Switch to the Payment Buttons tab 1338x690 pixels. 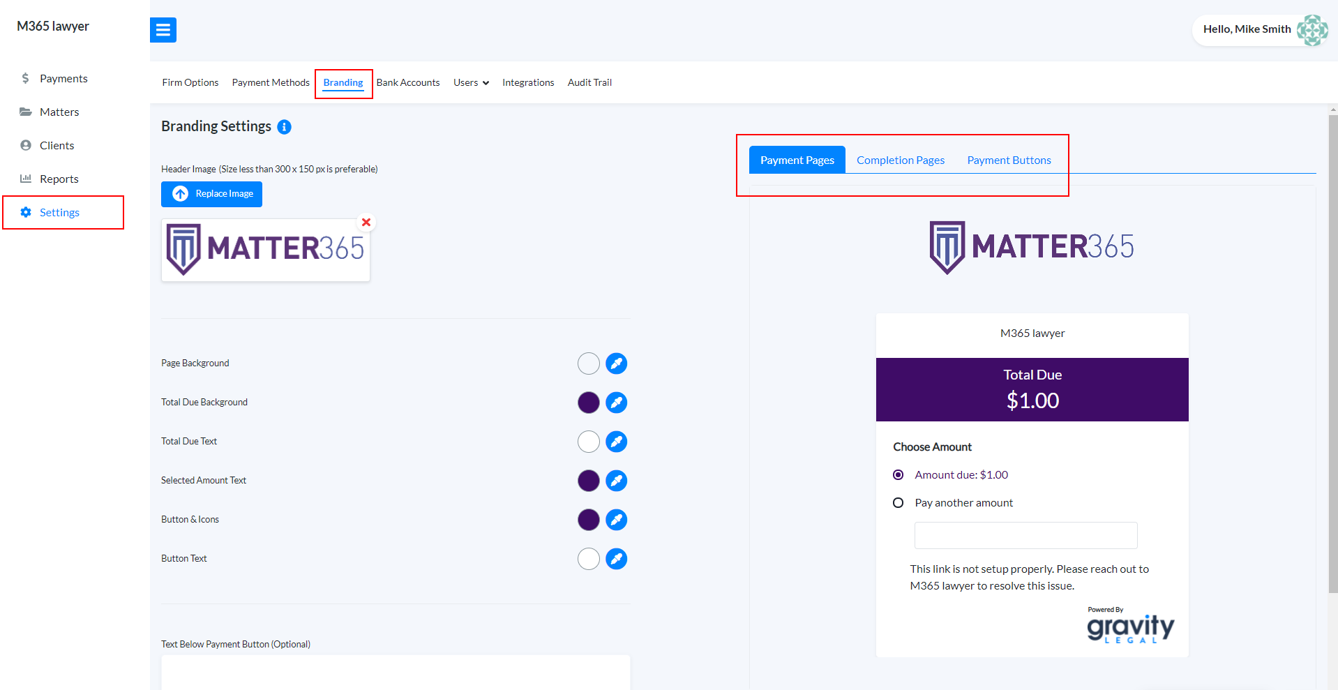coord(1009,160)
